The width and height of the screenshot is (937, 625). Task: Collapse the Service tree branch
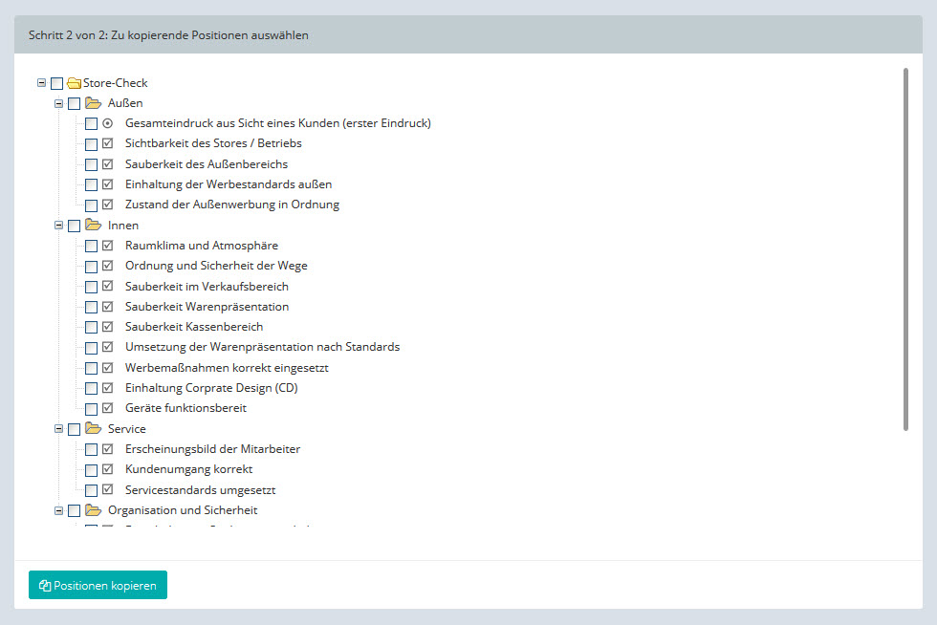pos(58,429)
